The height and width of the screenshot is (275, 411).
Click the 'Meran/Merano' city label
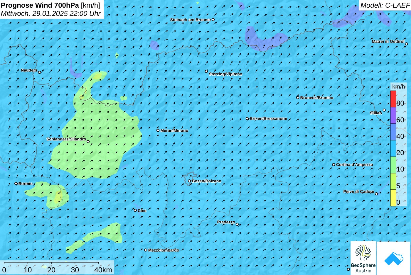(174, 130)
